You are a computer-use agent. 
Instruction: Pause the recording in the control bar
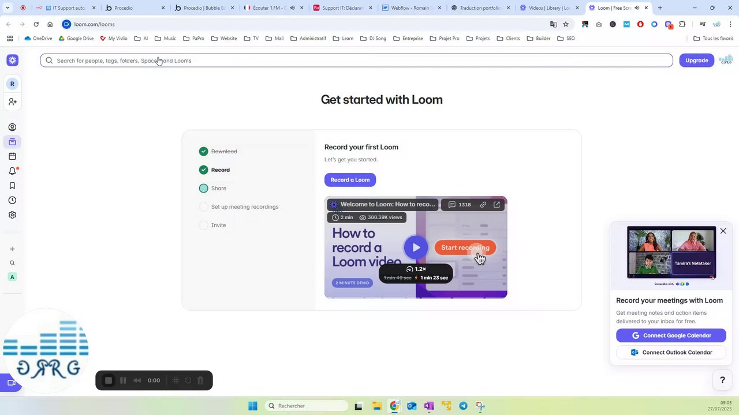click(x=123, y=380)
